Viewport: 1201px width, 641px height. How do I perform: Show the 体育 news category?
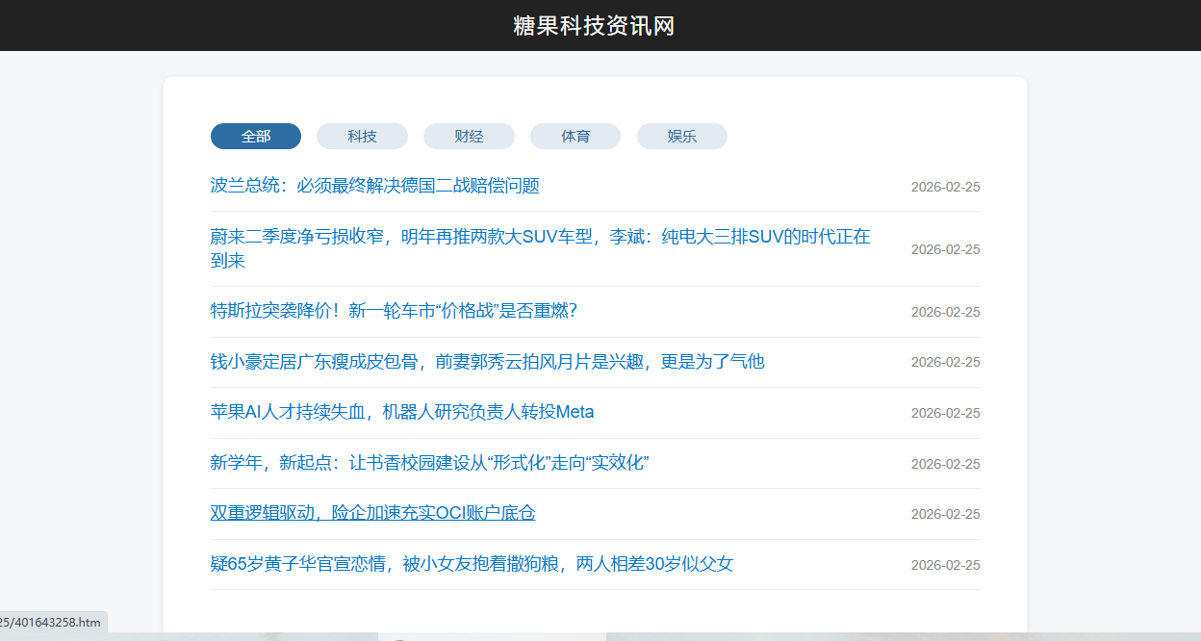(x=575, y=137)
